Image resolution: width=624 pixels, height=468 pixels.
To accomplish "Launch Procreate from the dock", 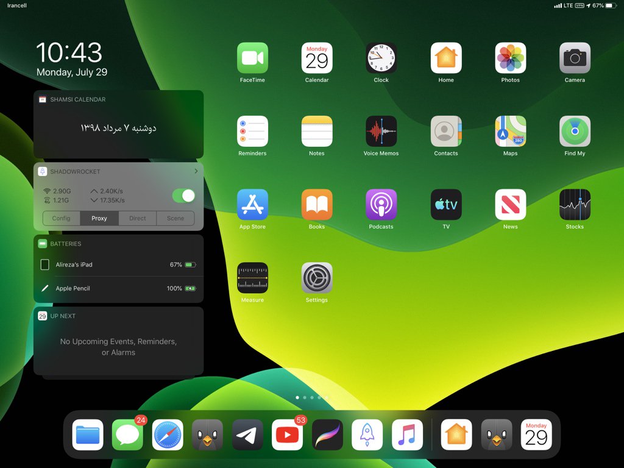I will (327, 434).
